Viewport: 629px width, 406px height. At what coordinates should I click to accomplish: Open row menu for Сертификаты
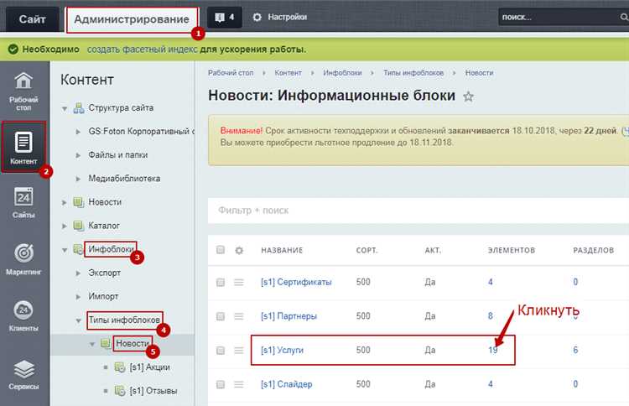pyautogui.click(x=239, y=283)
